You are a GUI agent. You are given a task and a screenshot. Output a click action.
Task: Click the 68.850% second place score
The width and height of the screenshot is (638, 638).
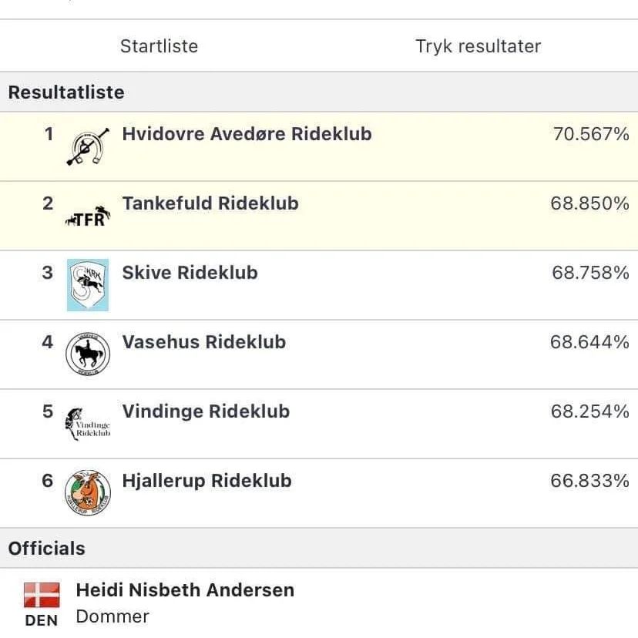590,203
